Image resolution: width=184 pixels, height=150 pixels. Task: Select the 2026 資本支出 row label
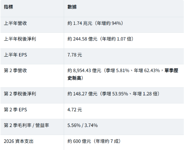point(18,141)
